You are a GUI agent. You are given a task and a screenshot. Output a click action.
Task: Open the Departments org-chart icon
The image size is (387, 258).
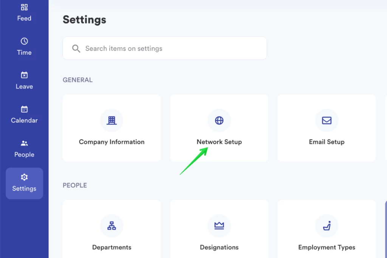click(111, 226)
